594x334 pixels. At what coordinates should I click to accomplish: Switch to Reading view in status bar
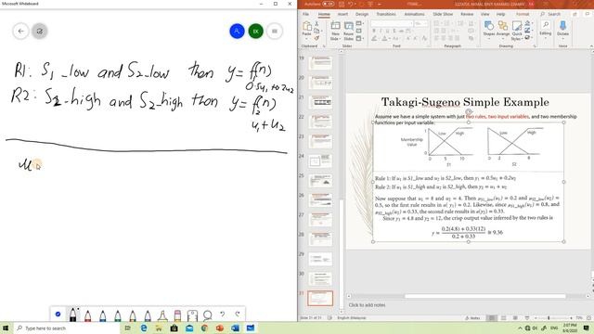pos(515,318)
